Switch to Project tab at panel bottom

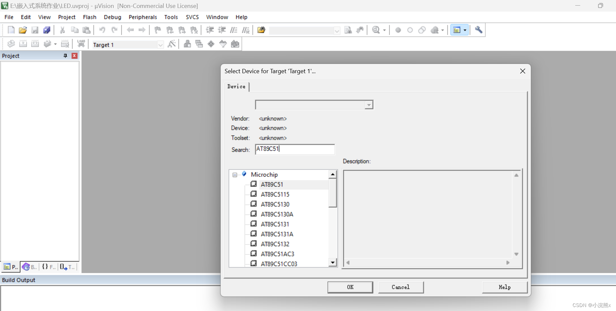tap(11, 267)
